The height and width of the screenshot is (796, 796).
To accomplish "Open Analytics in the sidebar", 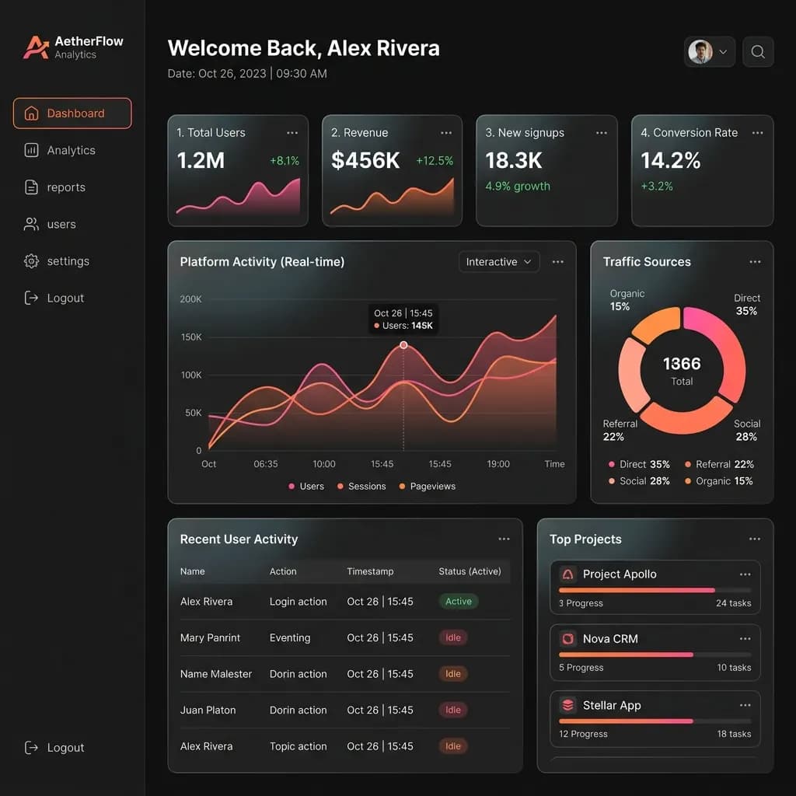I will [x=60, y=150].
